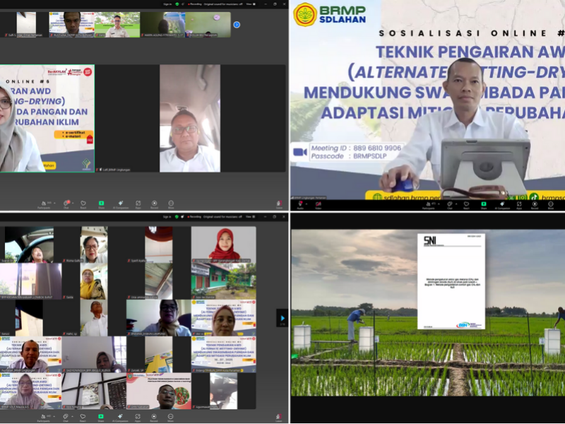The height and width of the screenshot is (424, 565).
Task: Click Leave button in top-left Zoom window
Action: [279, 204]
